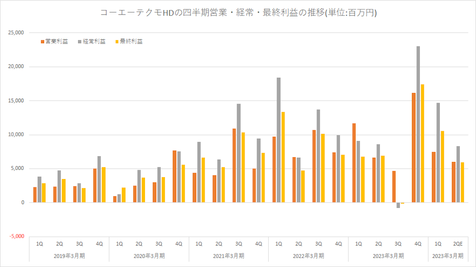
Task: Click the 5,000 y-axis label
Action: 18,168
